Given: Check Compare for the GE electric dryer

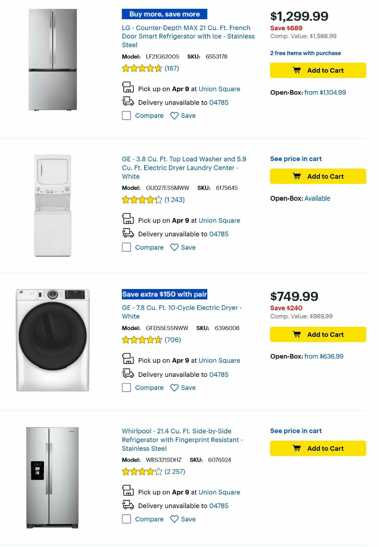Looking at the screenshot, I should pos(126,387).
